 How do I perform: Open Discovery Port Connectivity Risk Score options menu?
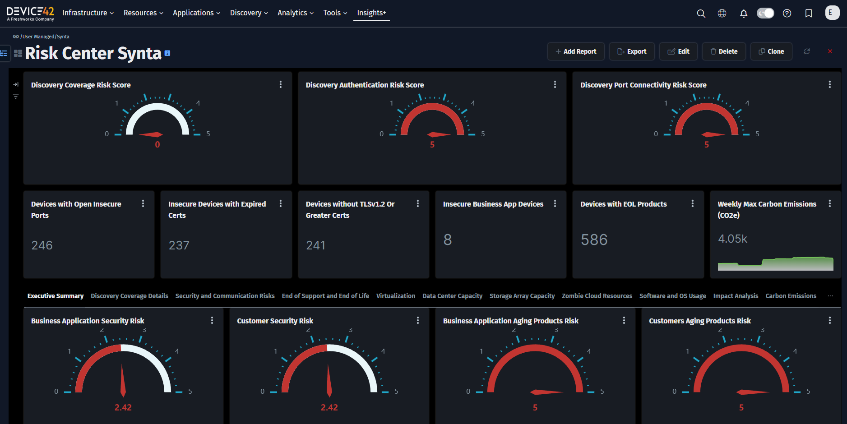click(830, 84)
